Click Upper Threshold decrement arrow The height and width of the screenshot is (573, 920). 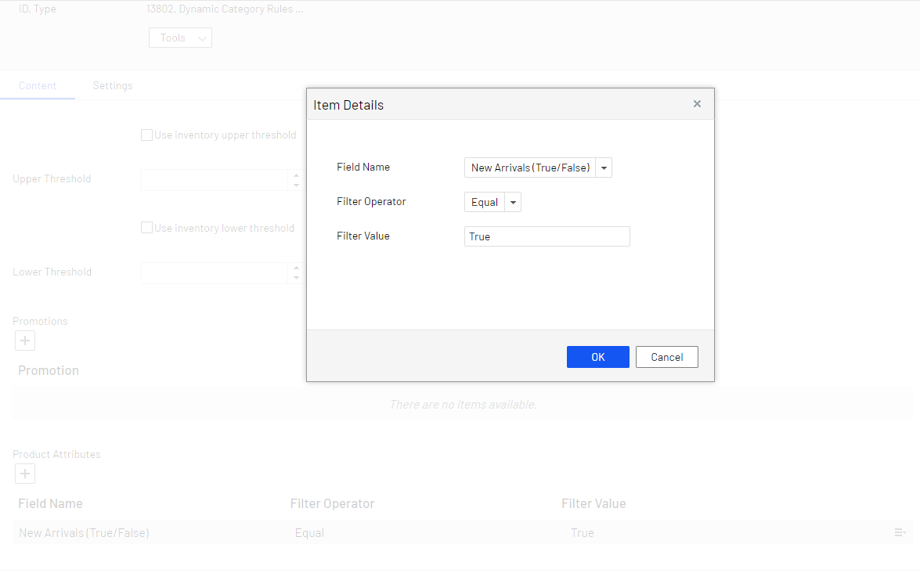(296, 185)
